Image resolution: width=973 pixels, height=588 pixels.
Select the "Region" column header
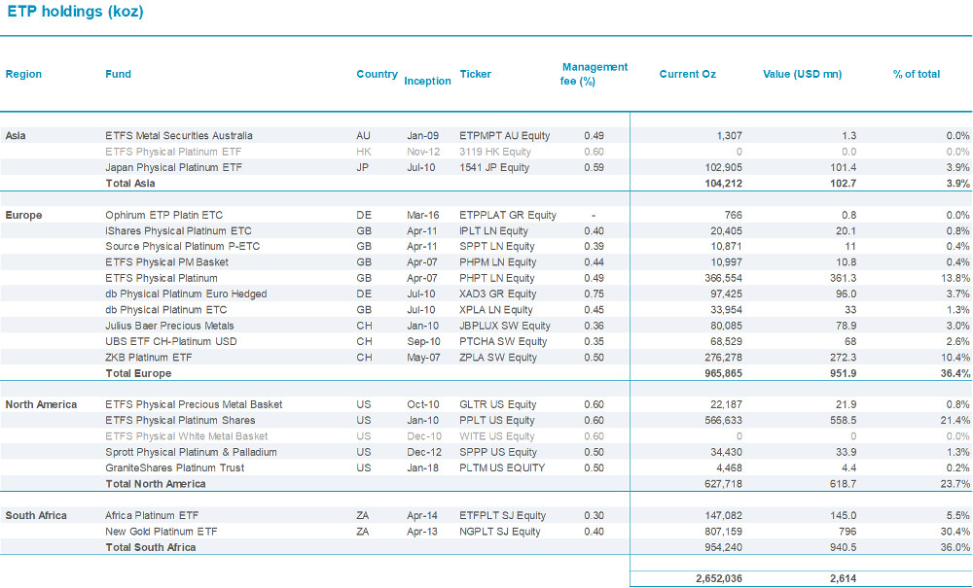pyautogui.click(x=23, y=75)
